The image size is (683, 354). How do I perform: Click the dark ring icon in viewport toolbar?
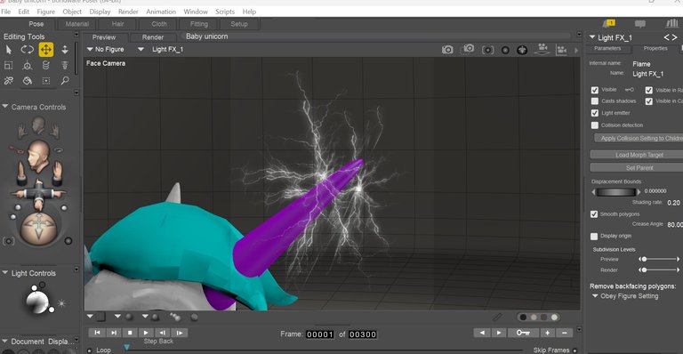tap(505, 51)
